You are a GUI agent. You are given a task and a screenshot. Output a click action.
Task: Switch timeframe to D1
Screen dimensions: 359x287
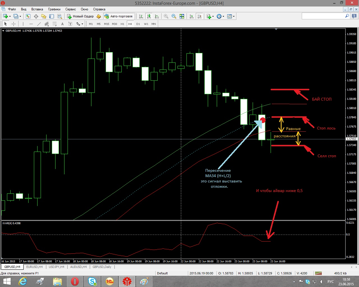(138, 24)
